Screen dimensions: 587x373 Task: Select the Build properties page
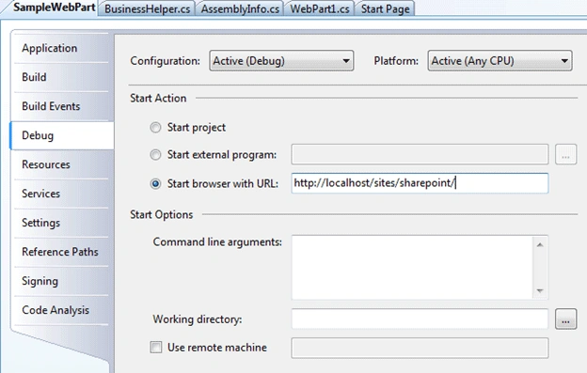coord(62,77)
